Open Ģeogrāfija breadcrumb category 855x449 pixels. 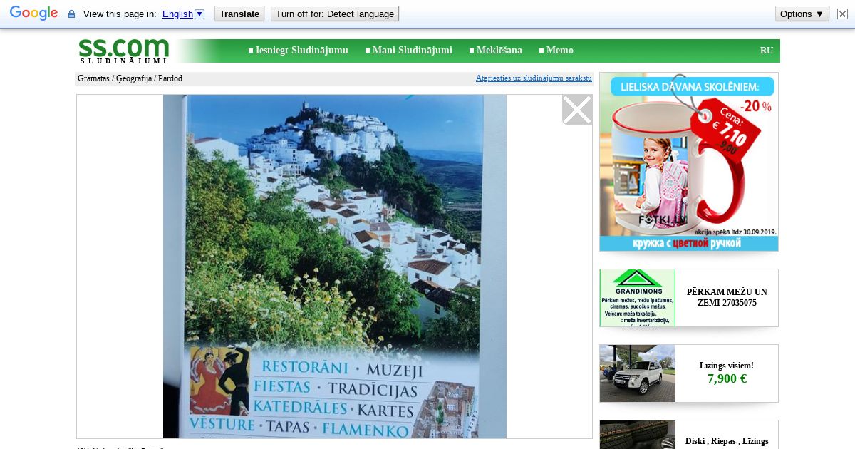134,78
